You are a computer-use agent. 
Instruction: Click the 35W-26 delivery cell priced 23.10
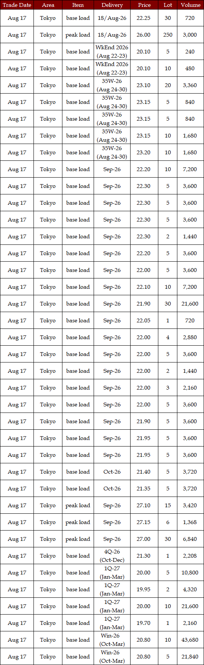pos(112,85)
